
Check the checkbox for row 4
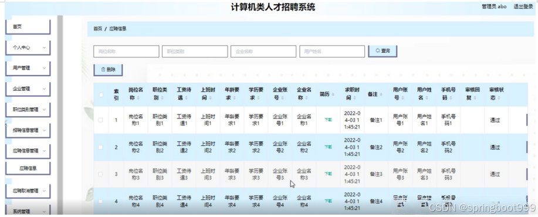[100, 201]
